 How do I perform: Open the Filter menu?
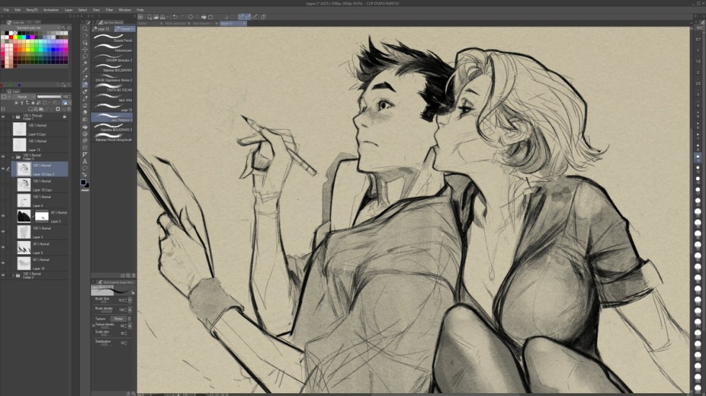coord(110,10)
